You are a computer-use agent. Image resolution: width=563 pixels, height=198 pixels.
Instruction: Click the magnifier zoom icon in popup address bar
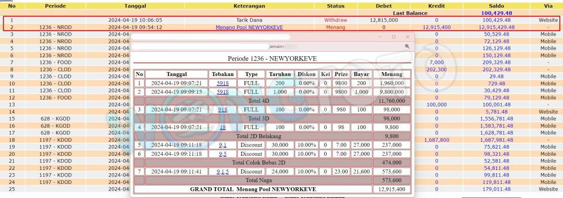pos(407,46)
